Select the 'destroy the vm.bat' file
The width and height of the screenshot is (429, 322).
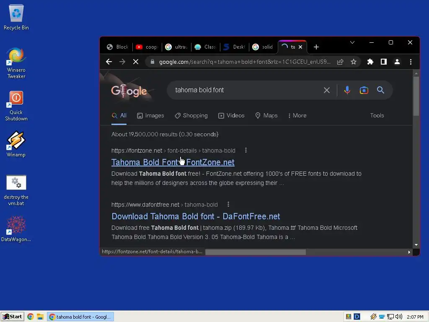(16, 190)
